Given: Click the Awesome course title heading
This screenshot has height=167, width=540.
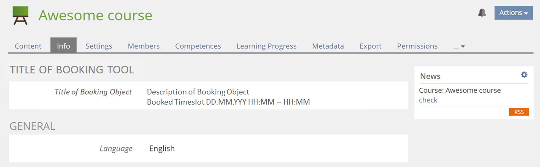Looking at the screenshot, I should 95,16.
